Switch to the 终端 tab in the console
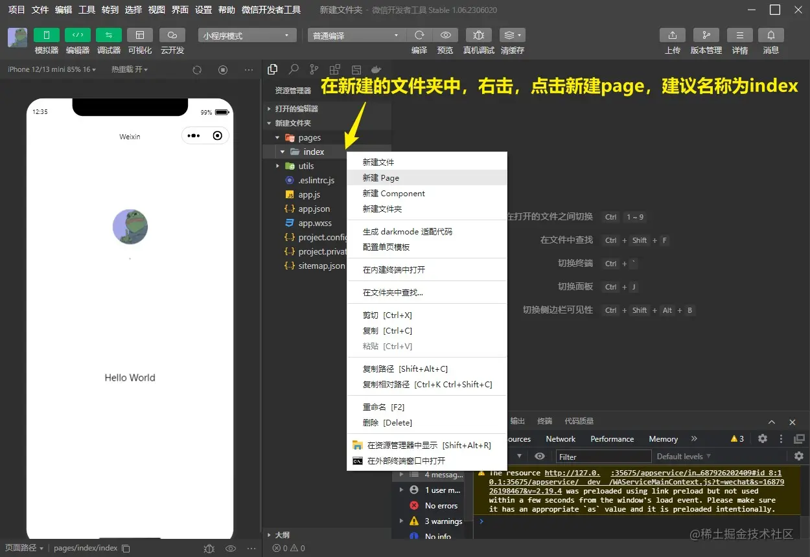Viewport: 810px width, 557px height. click(544, 421)
